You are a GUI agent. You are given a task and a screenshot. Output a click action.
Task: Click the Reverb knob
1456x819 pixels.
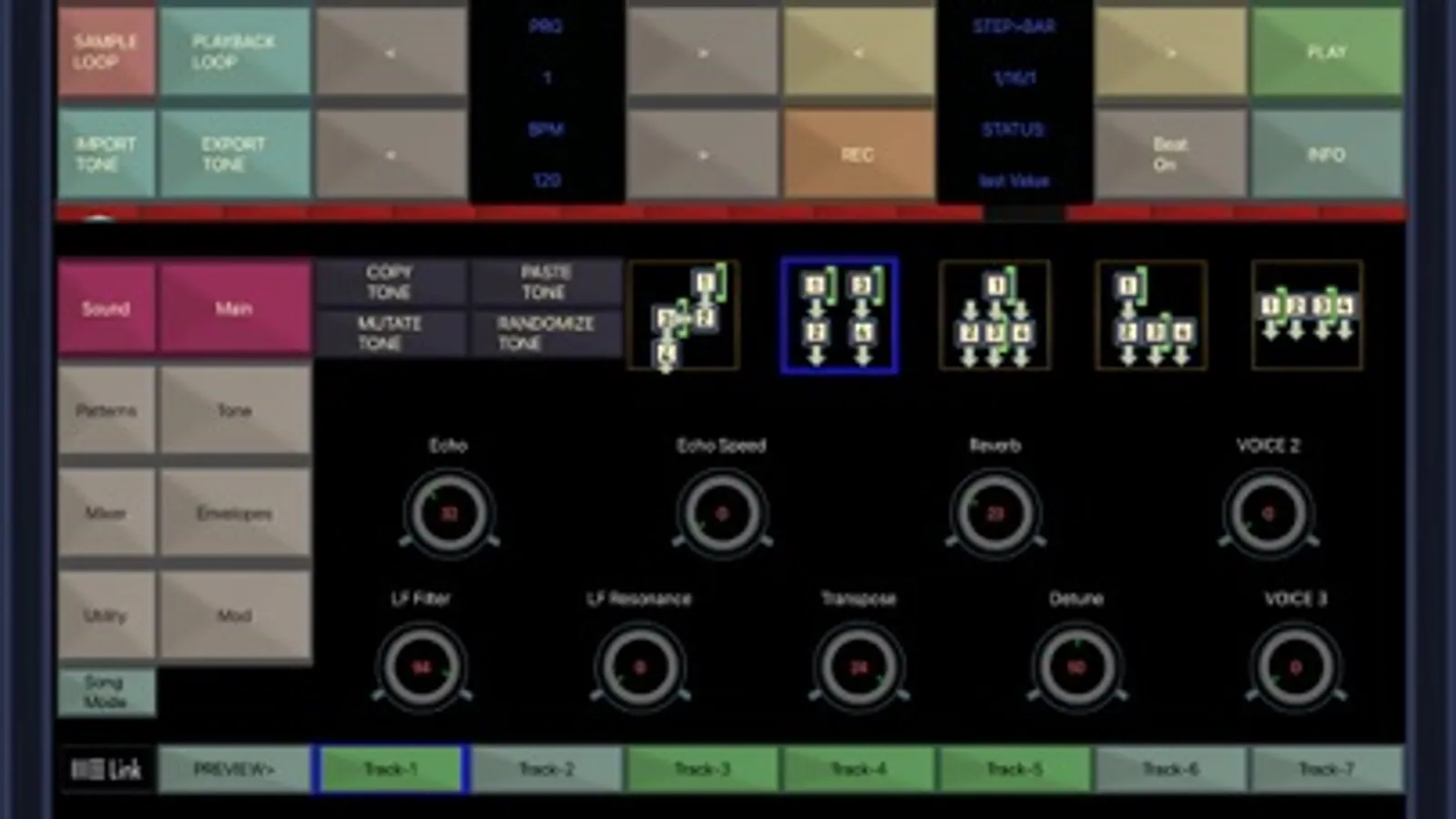[x=995, y=513]
